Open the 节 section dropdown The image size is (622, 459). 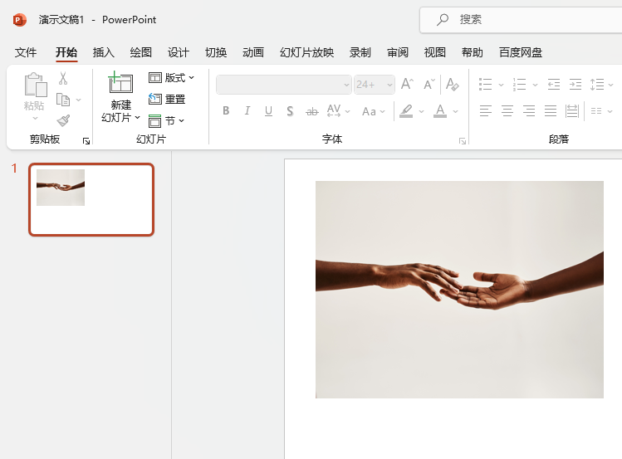pyautogui.click(x=167, y=120)
